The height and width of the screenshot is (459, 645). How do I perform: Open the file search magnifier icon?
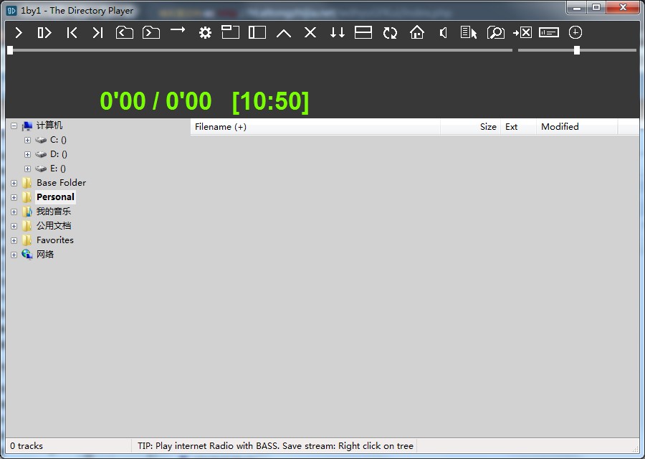(495, 32)
